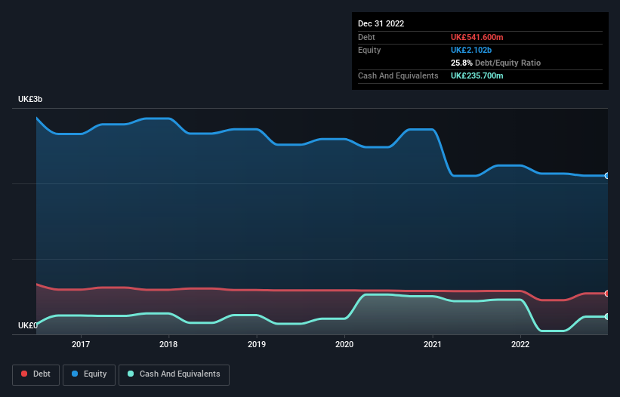Click the teal Cash And Equivalents legend dot
The height and width of the screenshot is (397, 620).
[131, 374]
